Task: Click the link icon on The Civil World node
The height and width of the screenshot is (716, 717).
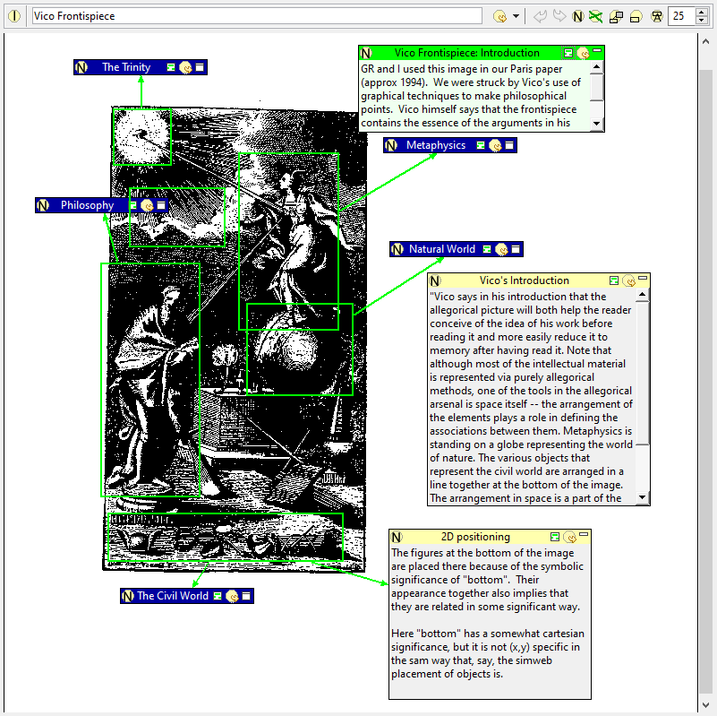Action: tap(233, 596)
